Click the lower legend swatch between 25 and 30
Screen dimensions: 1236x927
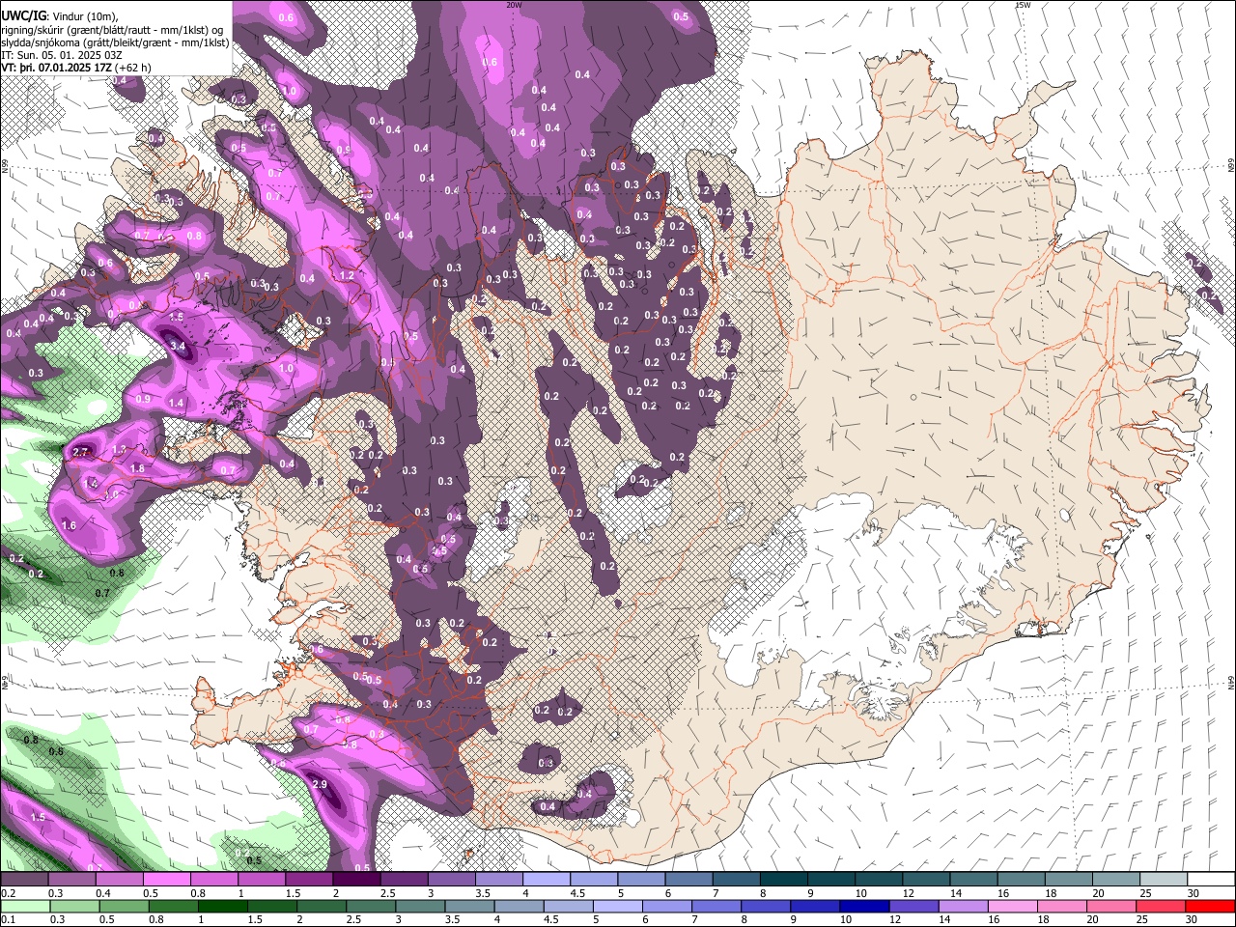click(x=1160, y=907)
